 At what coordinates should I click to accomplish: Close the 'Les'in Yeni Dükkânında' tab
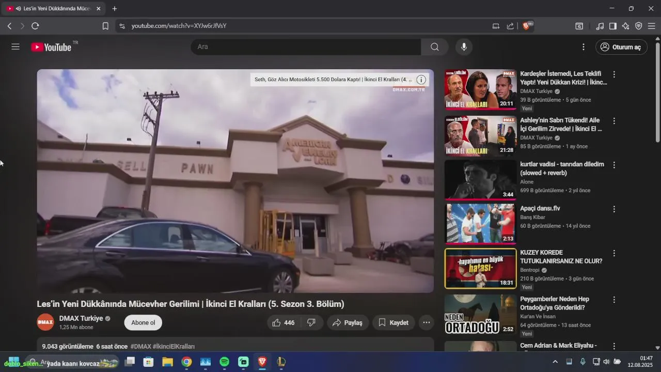99,9
